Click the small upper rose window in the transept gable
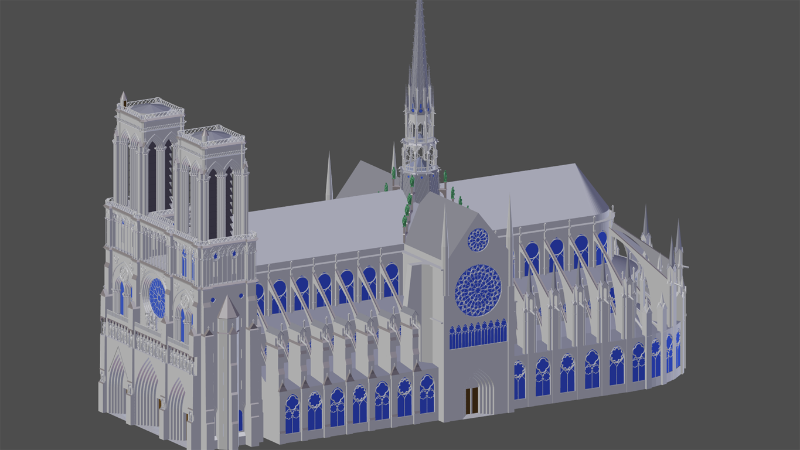The image size is (800, 450). [x=478, y=239]
